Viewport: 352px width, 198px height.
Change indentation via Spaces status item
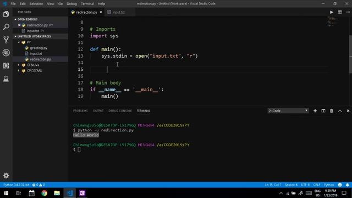pyautogui.click(x=291, y=185)
